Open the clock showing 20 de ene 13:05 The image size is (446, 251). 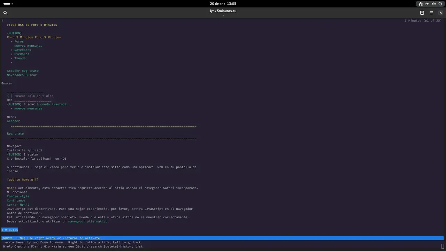pyautogui.click(x=223, y=4)
